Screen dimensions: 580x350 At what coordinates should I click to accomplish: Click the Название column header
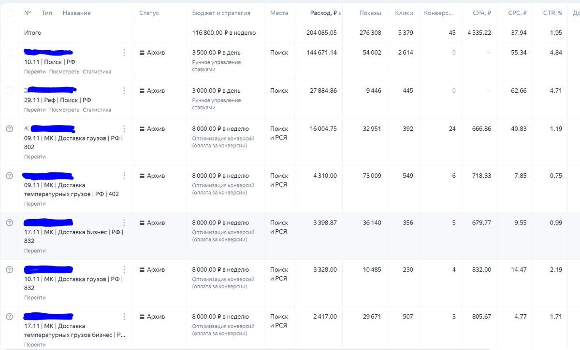[x=76, y=13]
